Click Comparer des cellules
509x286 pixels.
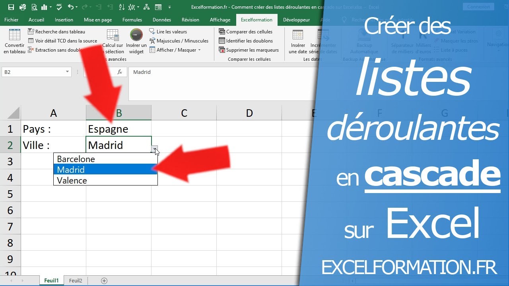(x=246, y=32)
